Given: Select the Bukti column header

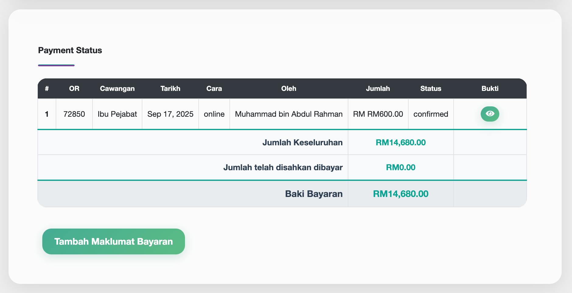Looking at the screenshot, I should [490, 88].
